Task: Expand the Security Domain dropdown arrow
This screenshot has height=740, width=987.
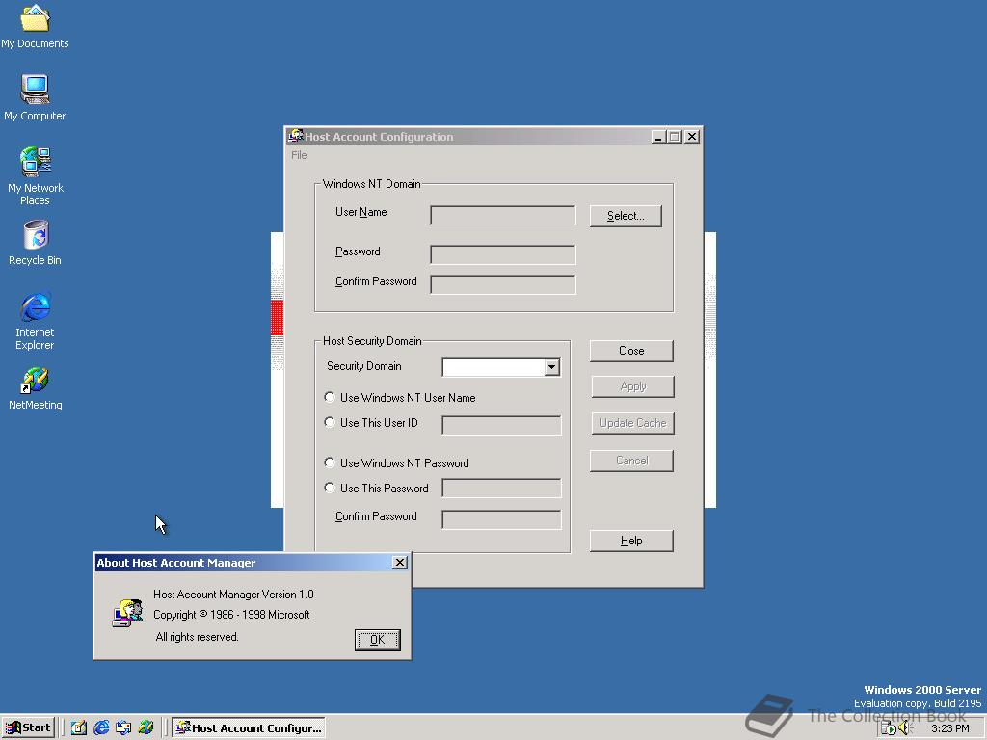Action: (x=552, y=367)
